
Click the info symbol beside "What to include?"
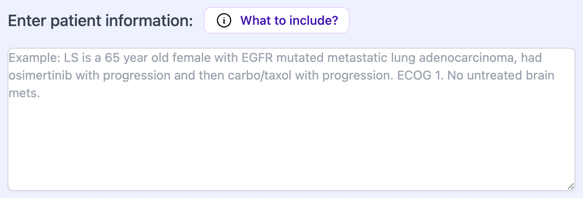click(x=225, y=20)
